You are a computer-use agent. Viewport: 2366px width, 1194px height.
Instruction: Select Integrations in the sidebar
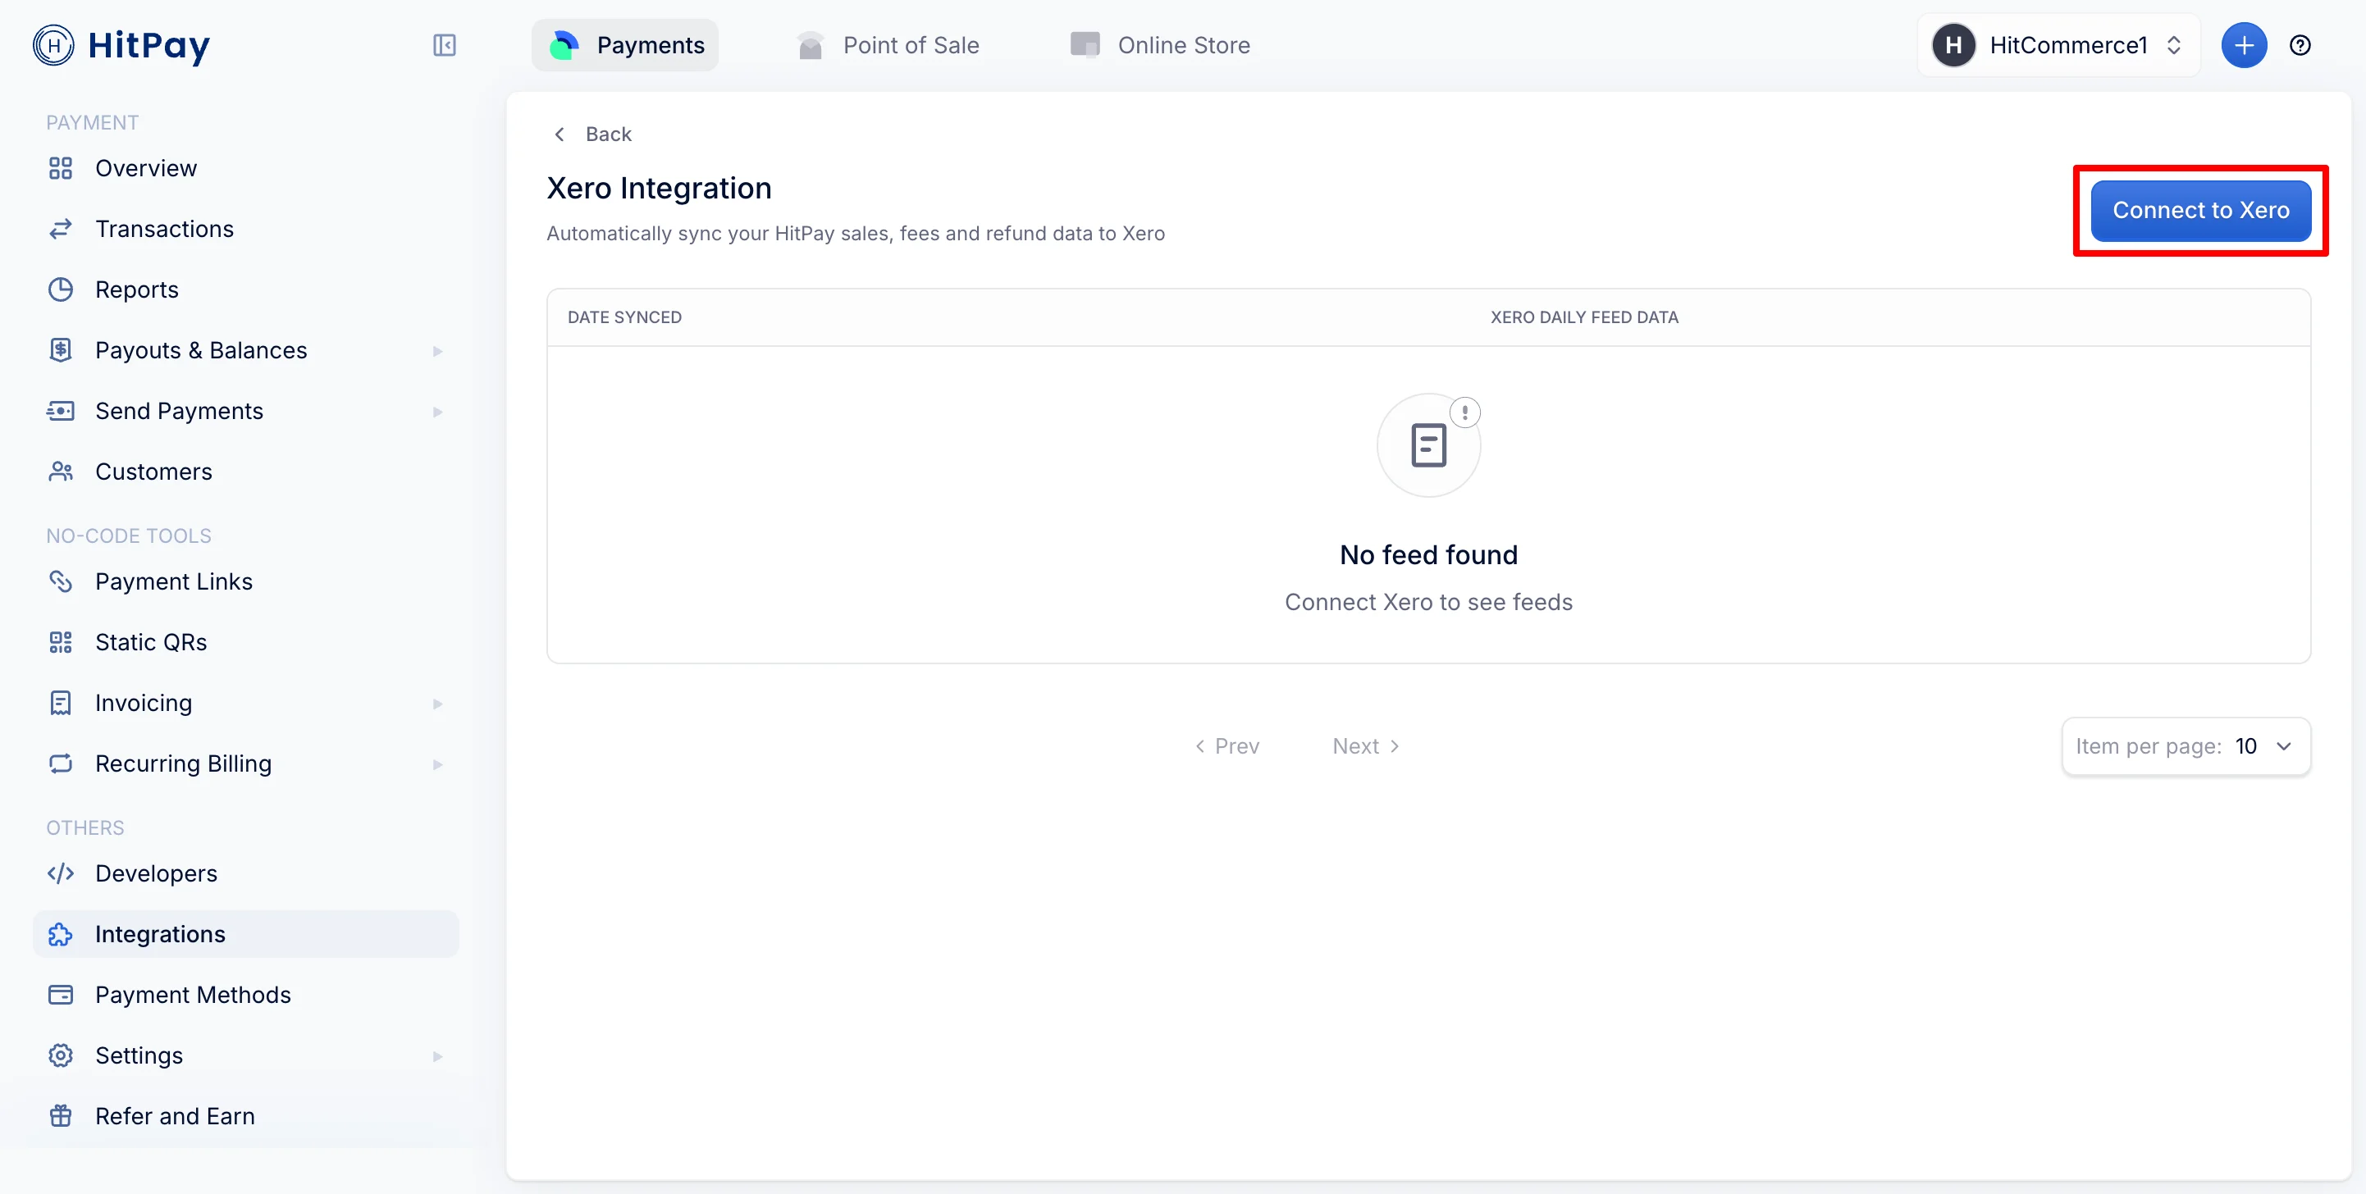click(x=245, y=933)
